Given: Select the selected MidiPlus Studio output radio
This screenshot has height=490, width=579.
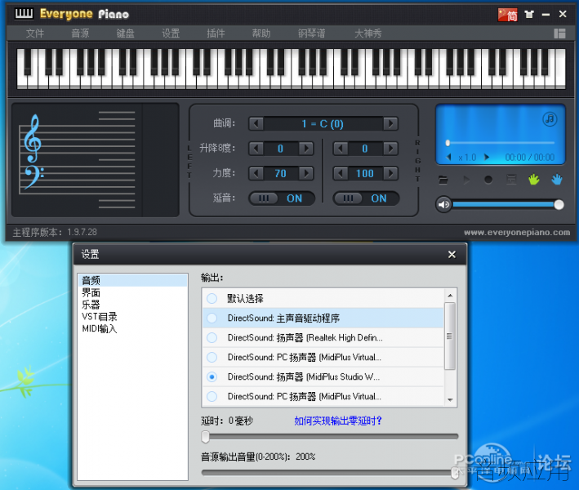Looking at the screenshot, I should (x=212, y=376).
